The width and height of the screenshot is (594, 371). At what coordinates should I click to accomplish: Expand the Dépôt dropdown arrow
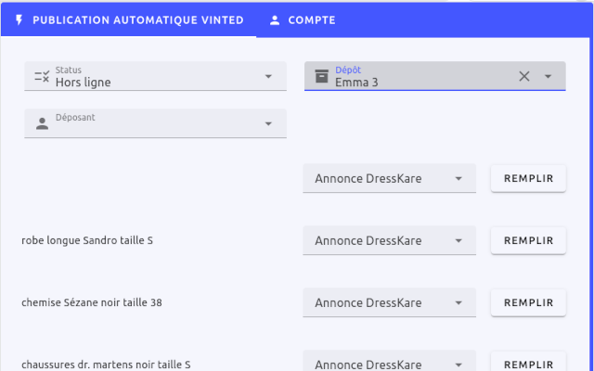[x=548, y=76]
